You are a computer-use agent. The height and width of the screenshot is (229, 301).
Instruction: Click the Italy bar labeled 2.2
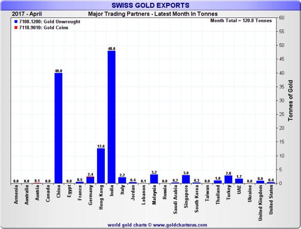[122, 180]
